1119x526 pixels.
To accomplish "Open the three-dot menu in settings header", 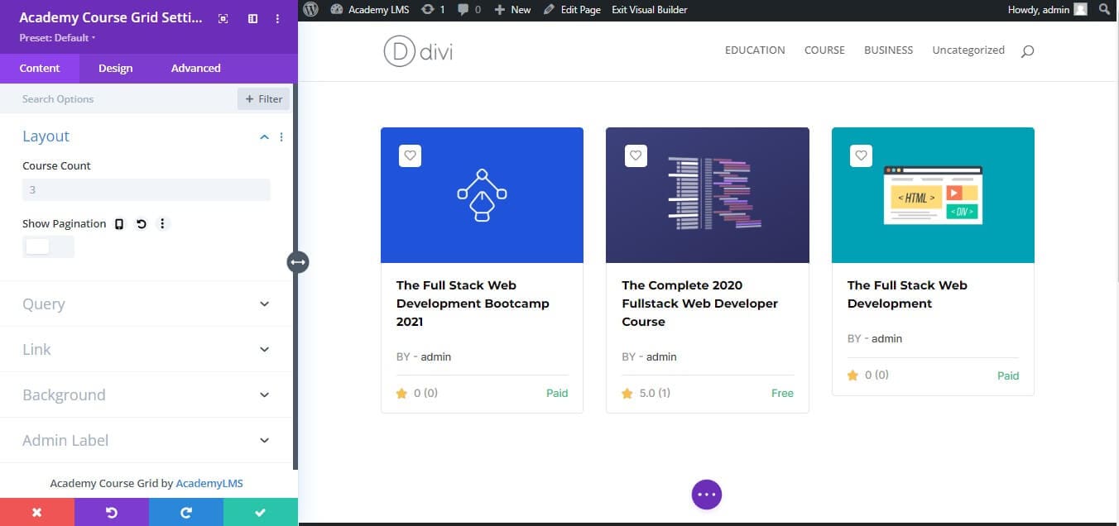I will [277, 18].
